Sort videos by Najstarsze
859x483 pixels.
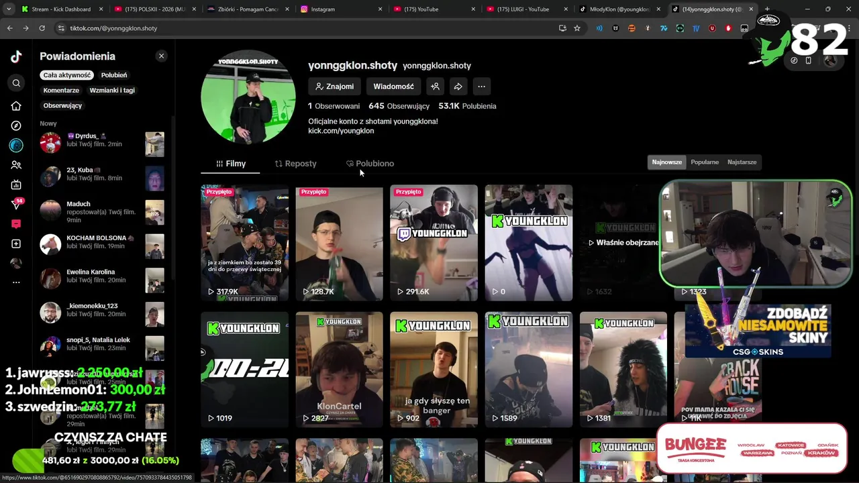click(742, 162)
